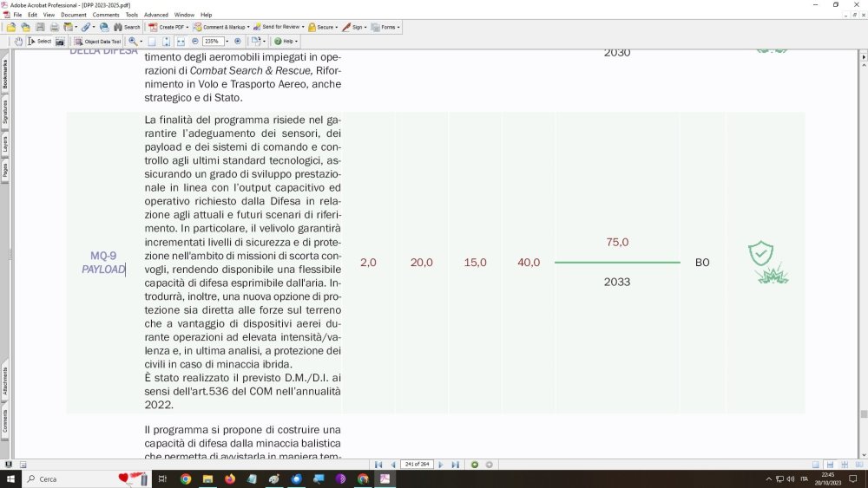868x488 pixels.
Task: Go to the last page using the navigation arrow
Action: 455,465
